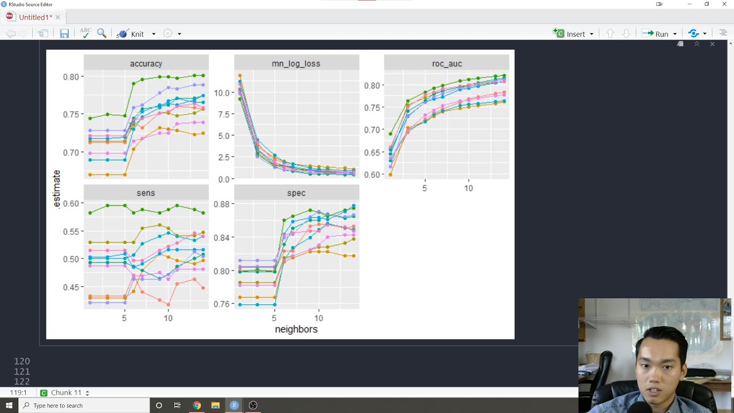Switch to RStudio on the taskbar
The width and height of the screenshot is (734, 413).
click(234, 406)
